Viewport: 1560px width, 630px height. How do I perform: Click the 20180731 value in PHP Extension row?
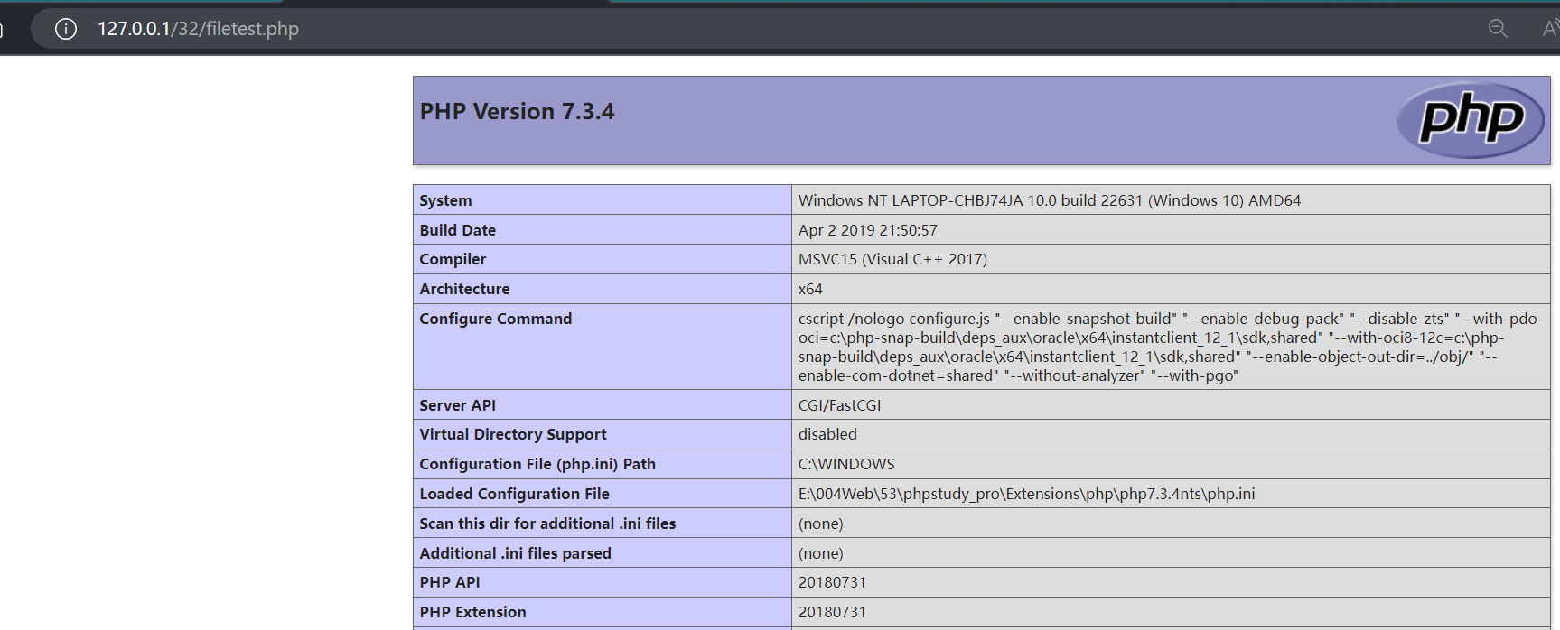coord(832,612)
